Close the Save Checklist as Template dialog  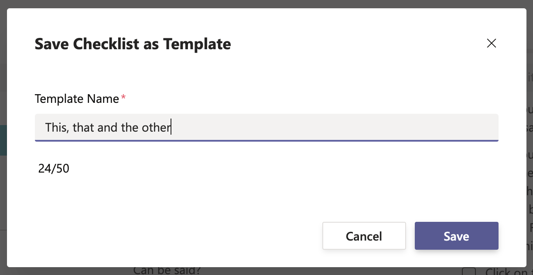(x=491, y=43)
